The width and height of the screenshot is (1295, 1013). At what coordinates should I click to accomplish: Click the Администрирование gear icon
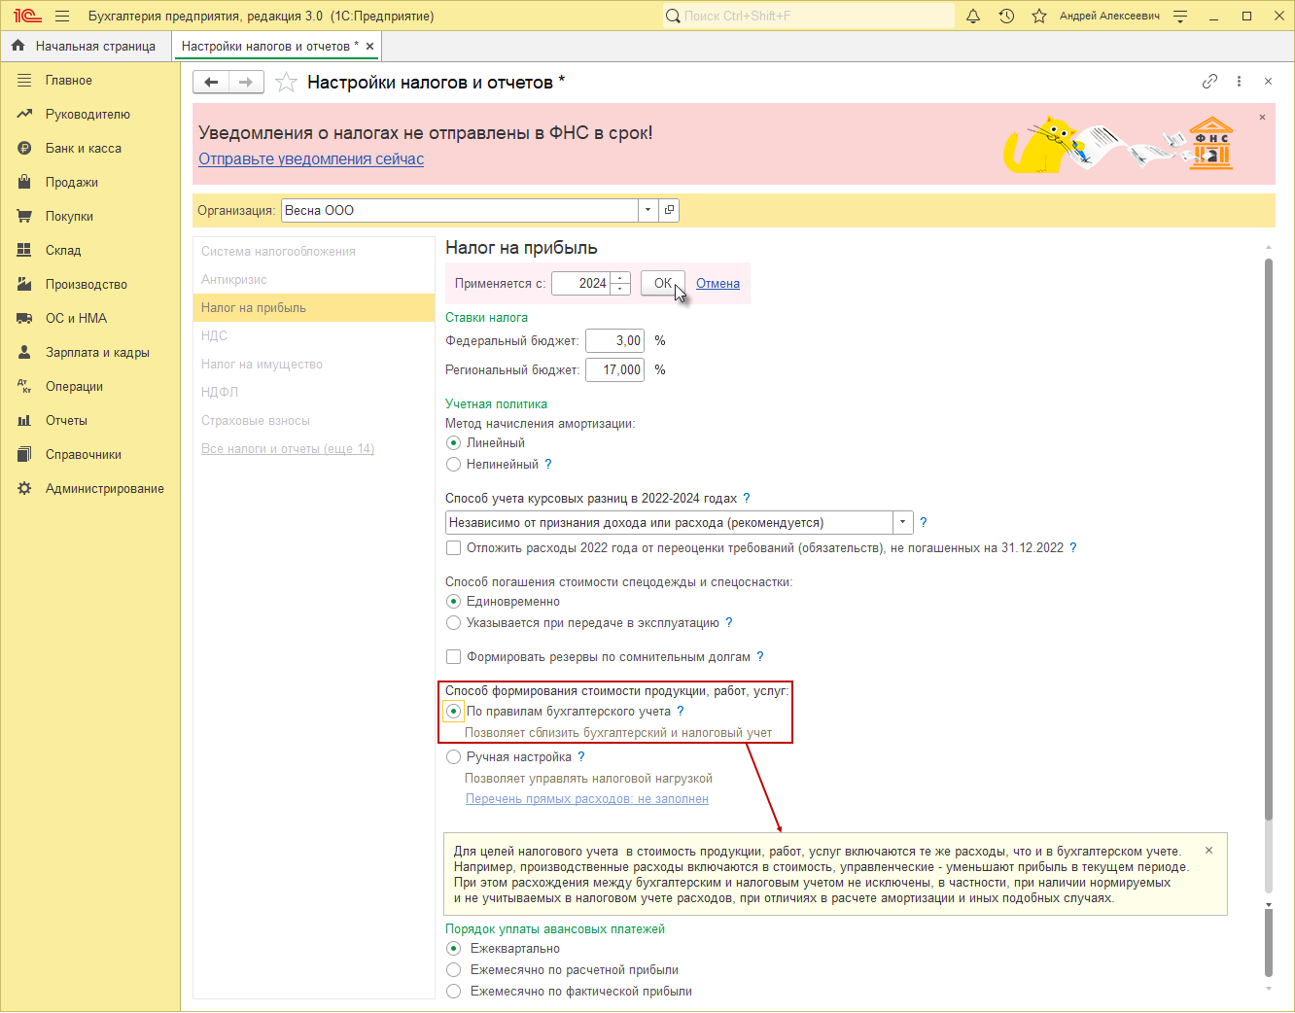(24, 488)
